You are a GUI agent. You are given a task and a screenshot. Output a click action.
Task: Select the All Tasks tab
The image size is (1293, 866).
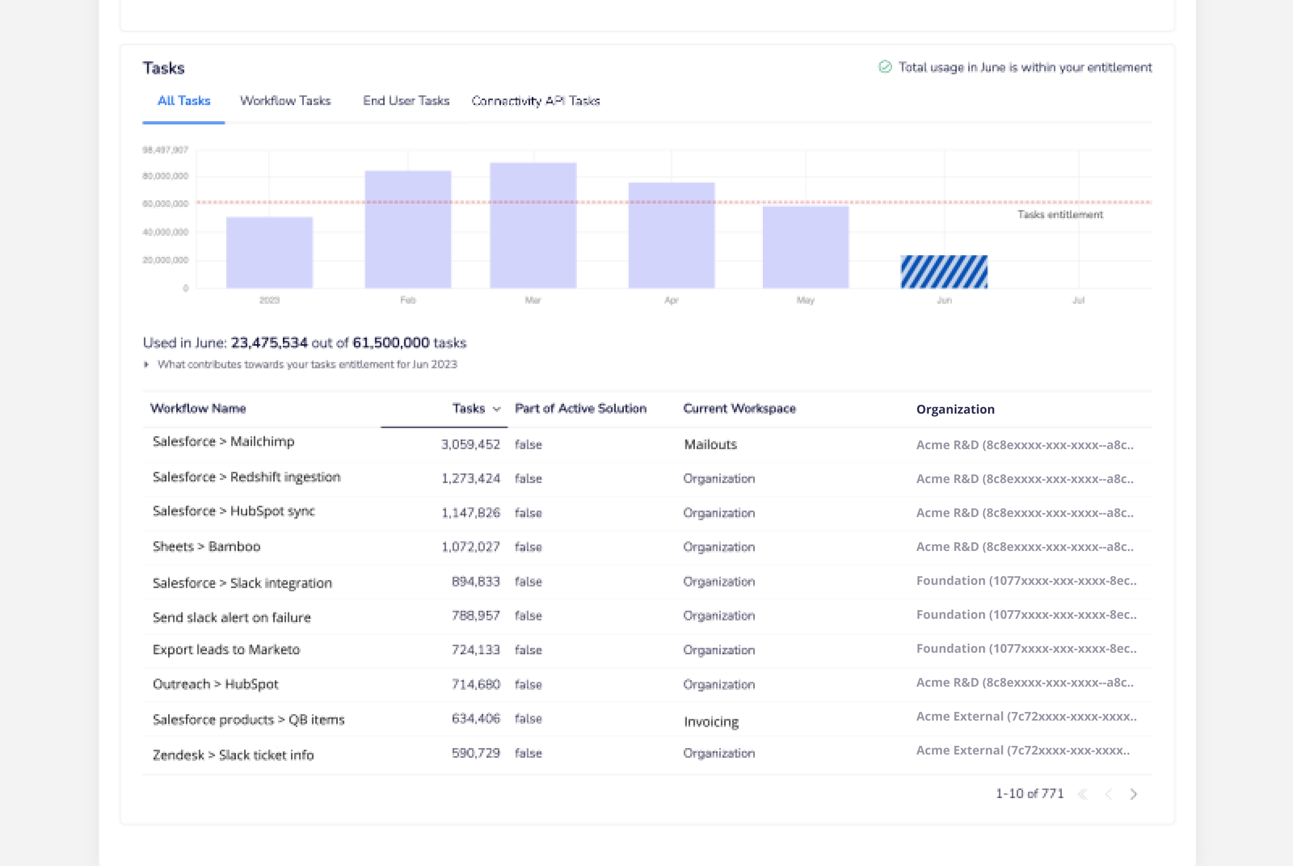pos(183,101)
